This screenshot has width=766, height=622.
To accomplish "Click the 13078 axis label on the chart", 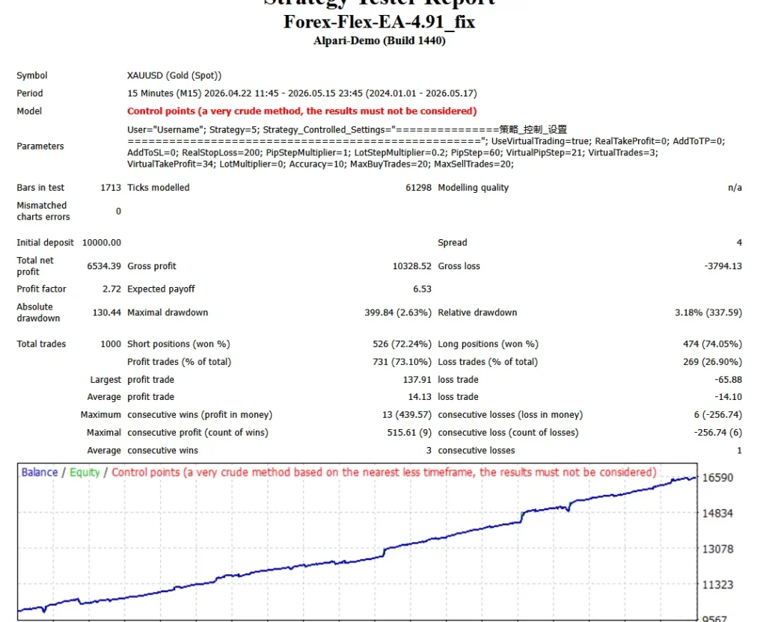I will (717, 549).
